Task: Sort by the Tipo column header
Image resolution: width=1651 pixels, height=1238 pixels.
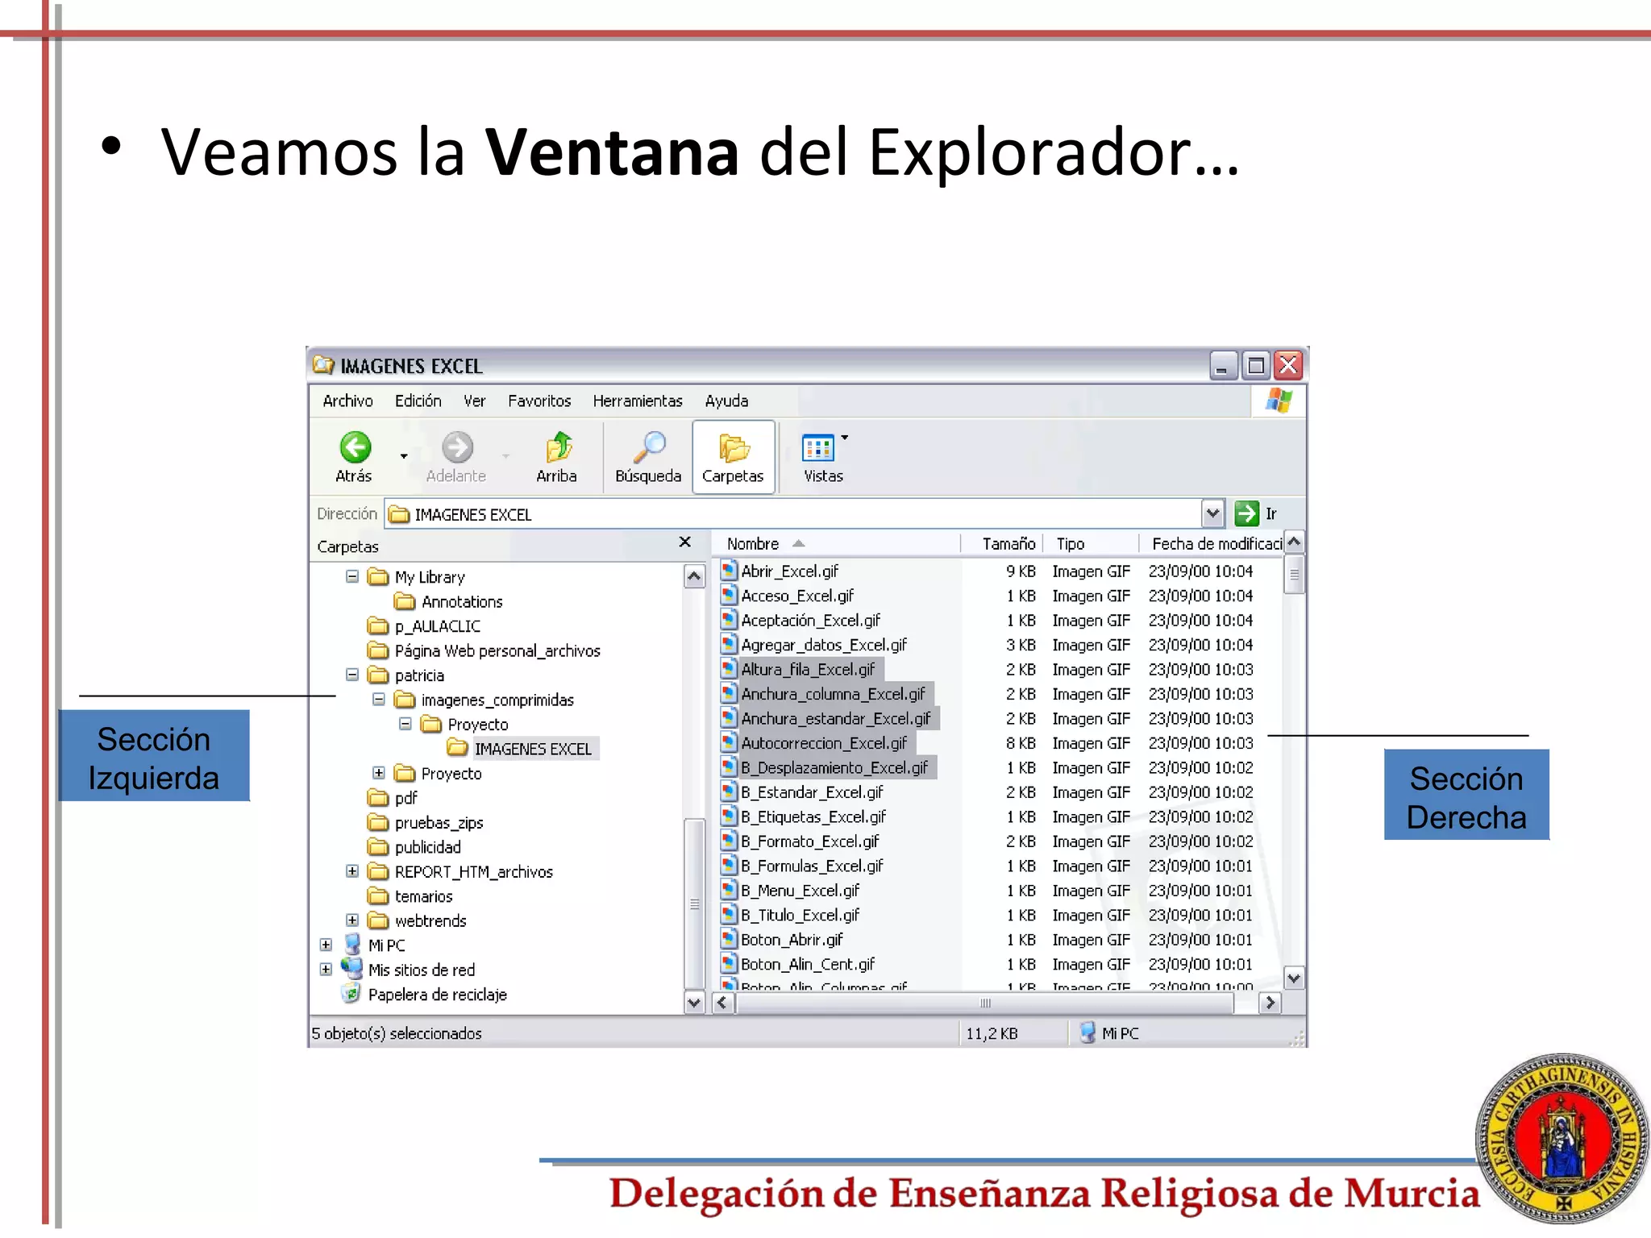Action: click(1092, 544)
